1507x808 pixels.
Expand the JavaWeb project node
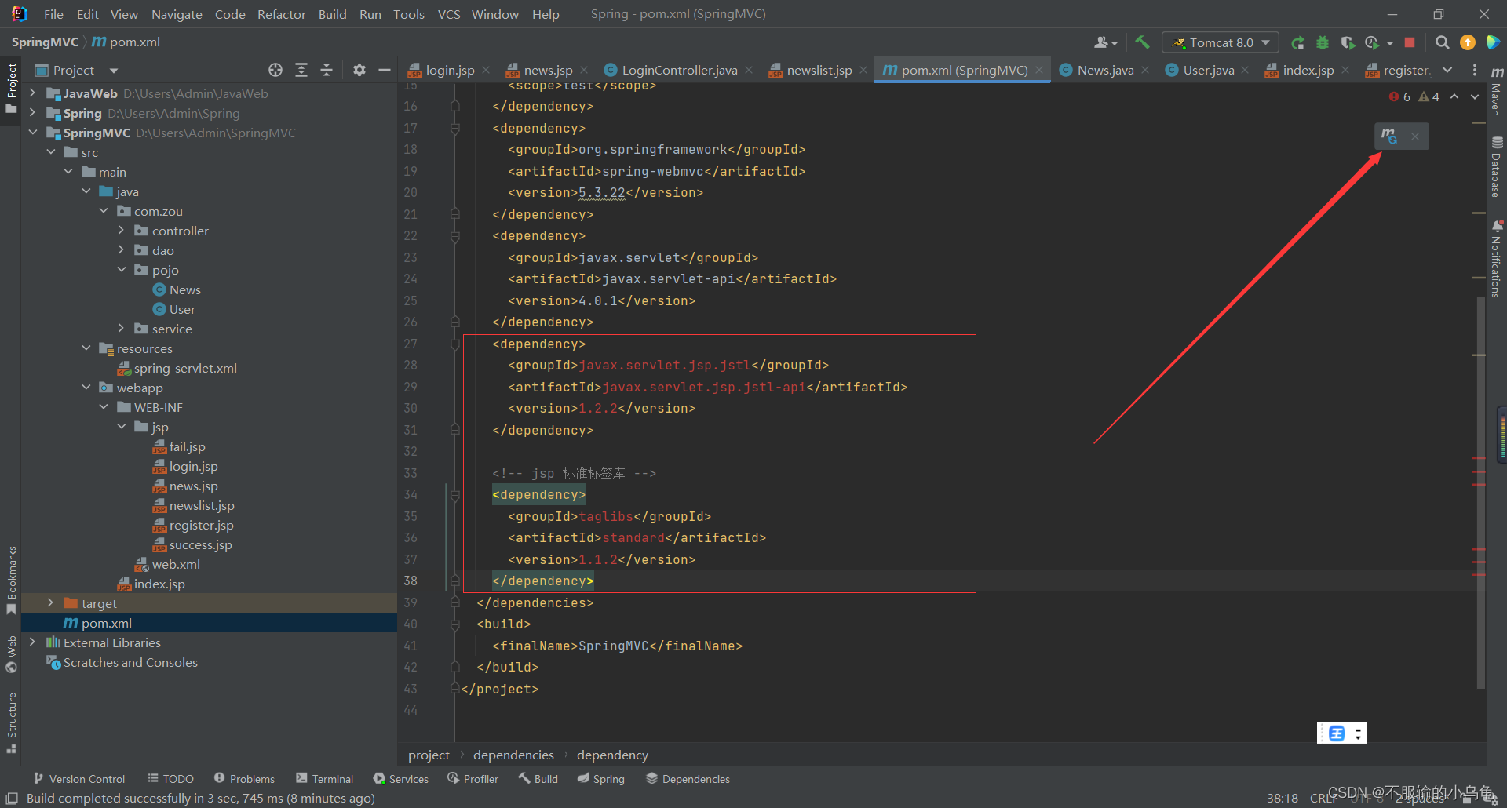pos(32,93)
